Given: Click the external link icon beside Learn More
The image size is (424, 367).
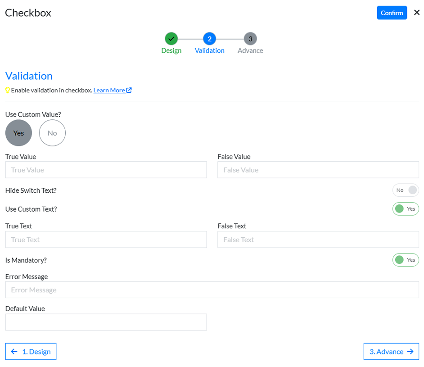Looking at the screenshot, I should click(x=129, y=90).
